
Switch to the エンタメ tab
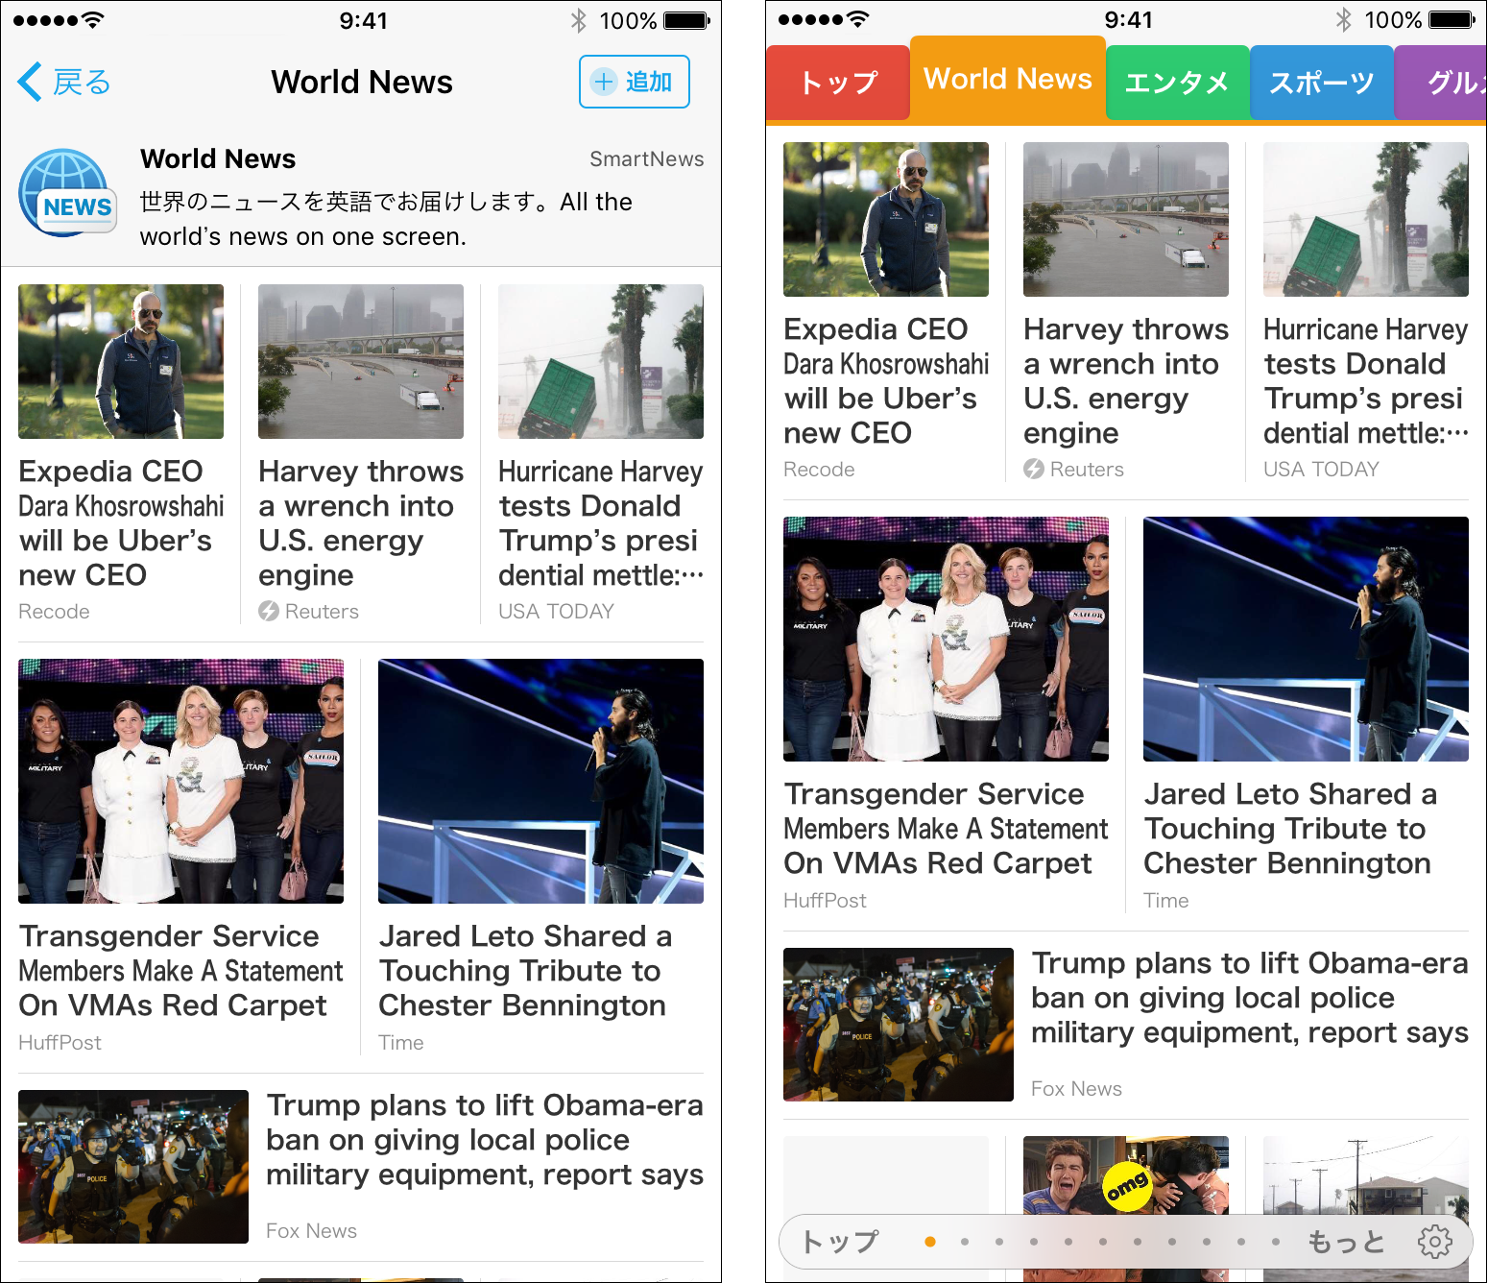(x=1177, y=83)
